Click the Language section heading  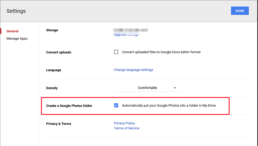coord(53,70)
